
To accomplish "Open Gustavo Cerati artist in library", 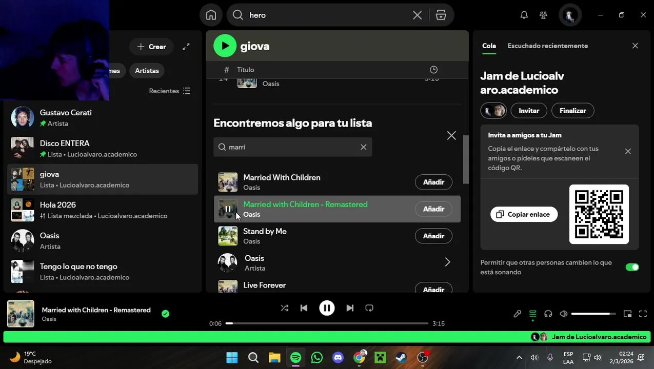I will pyautogui.click(x=103, y=118).
